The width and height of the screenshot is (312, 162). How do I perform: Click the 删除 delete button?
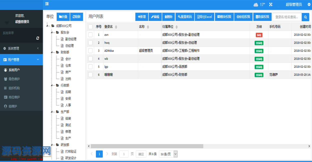click(168, 17)
